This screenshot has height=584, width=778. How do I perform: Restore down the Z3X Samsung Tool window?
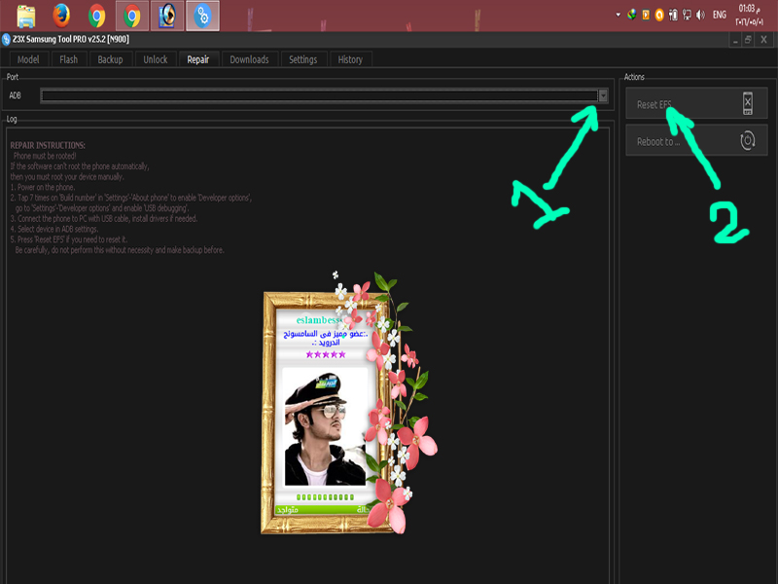point(748,40)
